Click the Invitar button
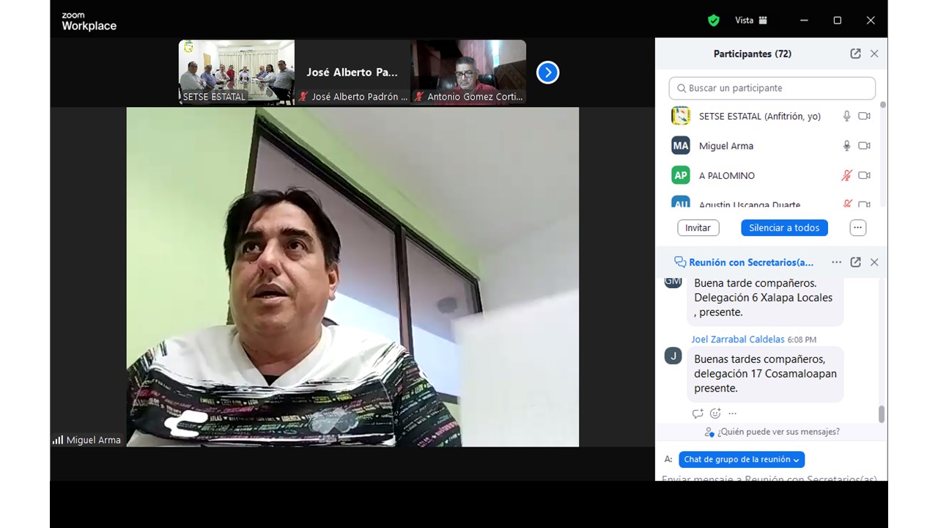The image size is (938, 528). [698, 227]
